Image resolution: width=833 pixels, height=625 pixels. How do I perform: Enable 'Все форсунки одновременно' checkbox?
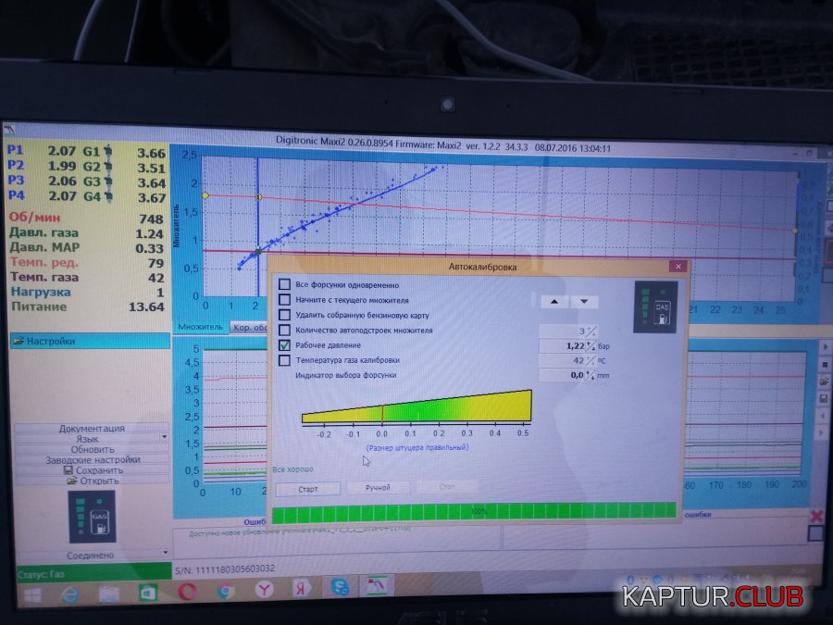(285, 284)
